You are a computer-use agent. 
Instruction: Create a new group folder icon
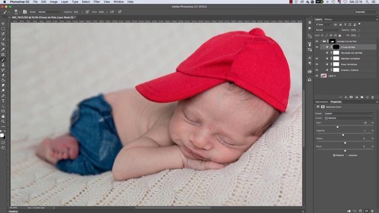click(362, 97)
